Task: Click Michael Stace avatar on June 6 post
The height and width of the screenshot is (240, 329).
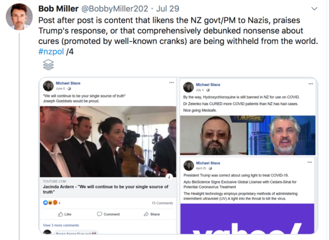Action: tap(48, 86)
